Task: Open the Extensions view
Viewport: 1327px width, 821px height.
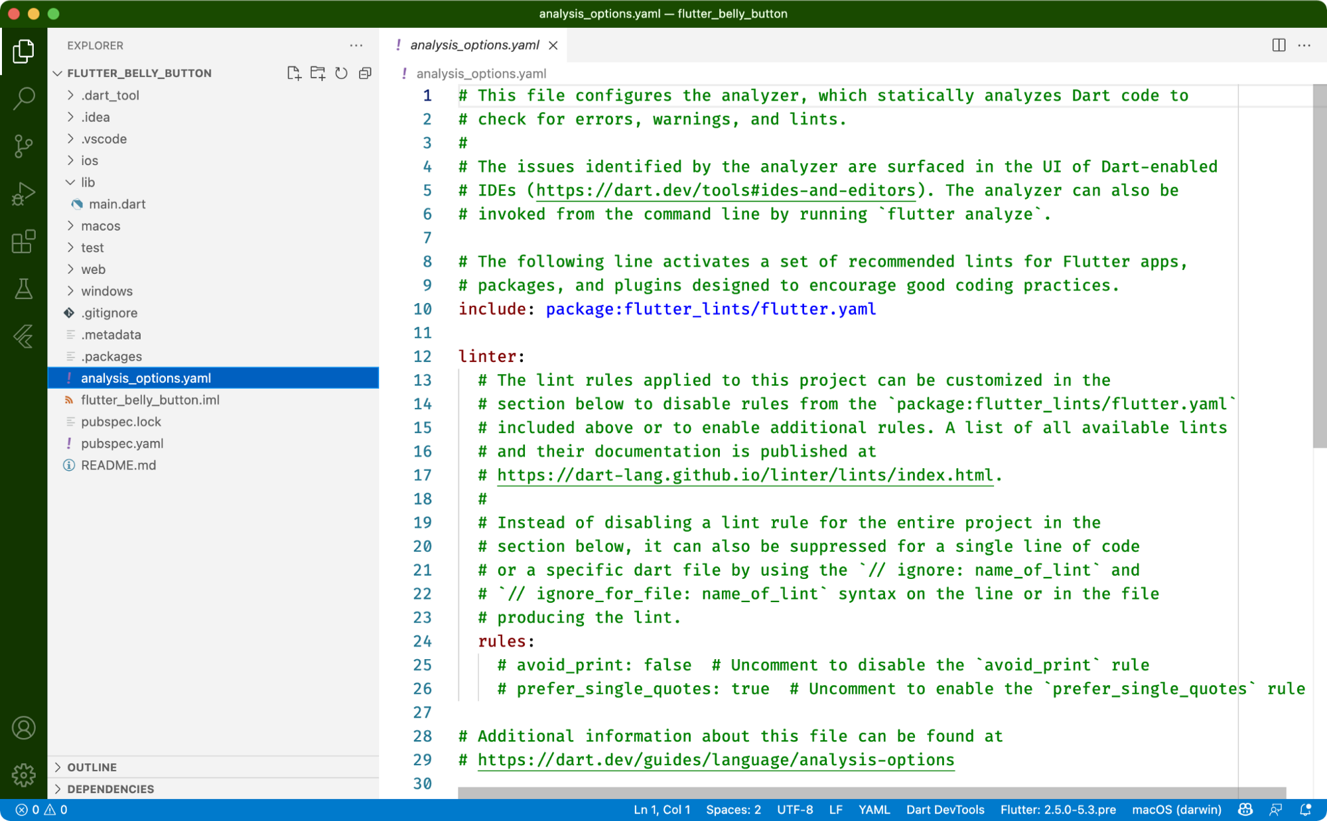Action: click(24, 241)
